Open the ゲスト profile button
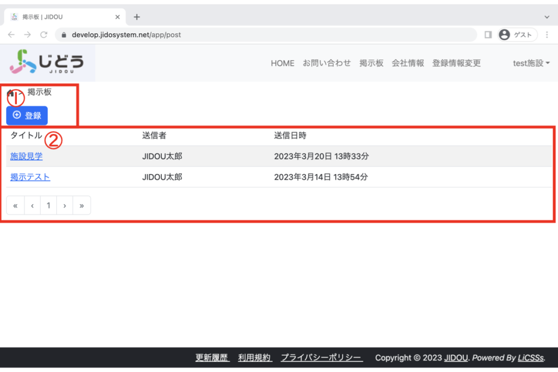The height and width of the screenshot is (372, 558). point(517,35)
